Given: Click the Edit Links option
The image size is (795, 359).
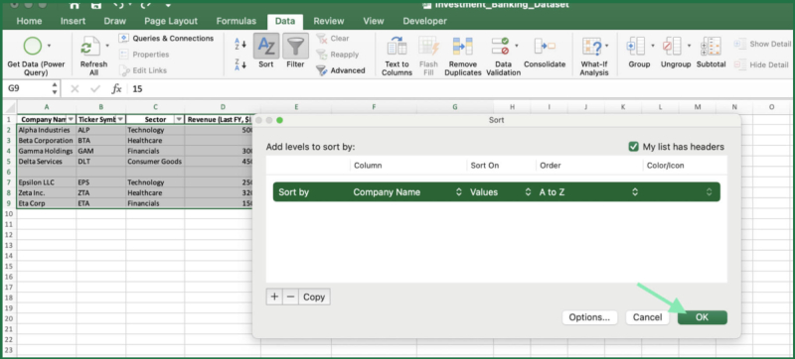Looking at the screenshot, I should [143, 70].
